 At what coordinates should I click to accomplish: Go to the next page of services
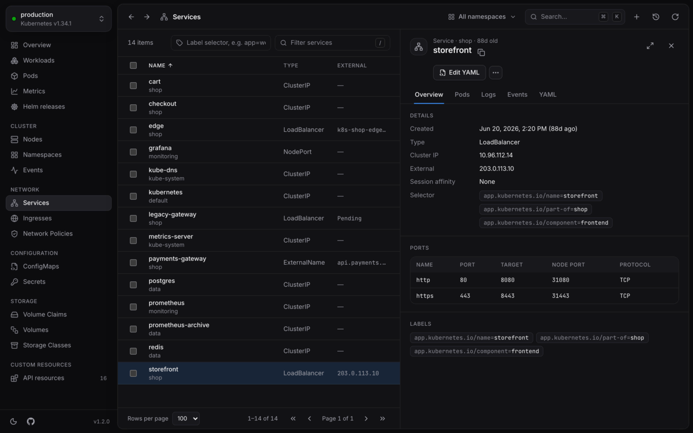(x=366, y=419)
